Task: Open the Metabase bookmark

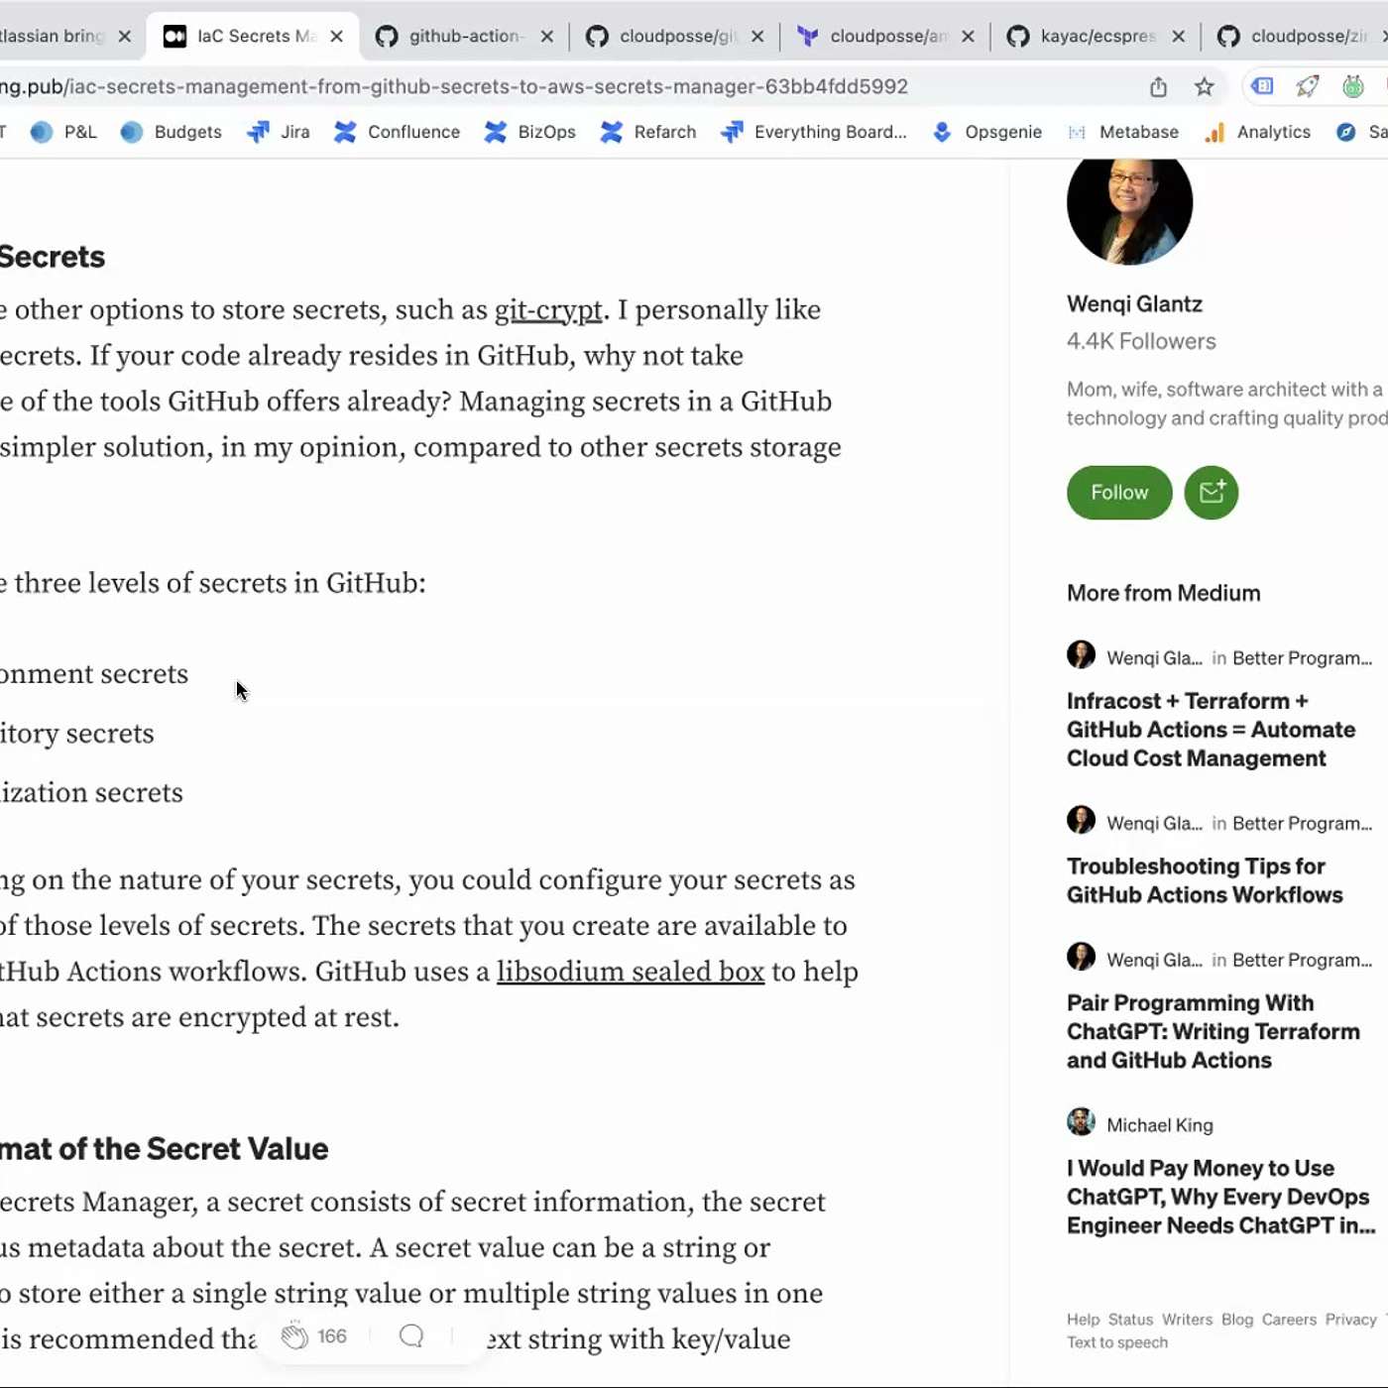Action: tap(1122, 132)
